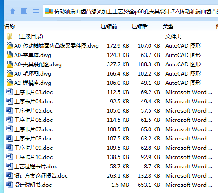
Task: Click the 文件夹 type cell
Action: click(173, 37)
